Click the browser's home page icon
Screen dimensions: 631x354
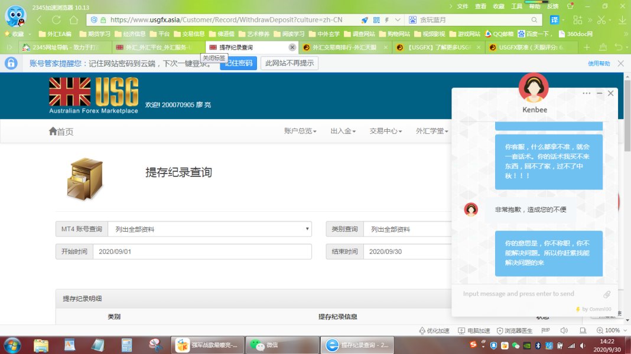point(73,19)
